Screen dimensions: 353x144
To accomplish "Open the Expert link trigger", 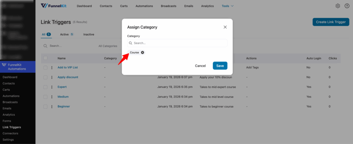I will [62, 87].
